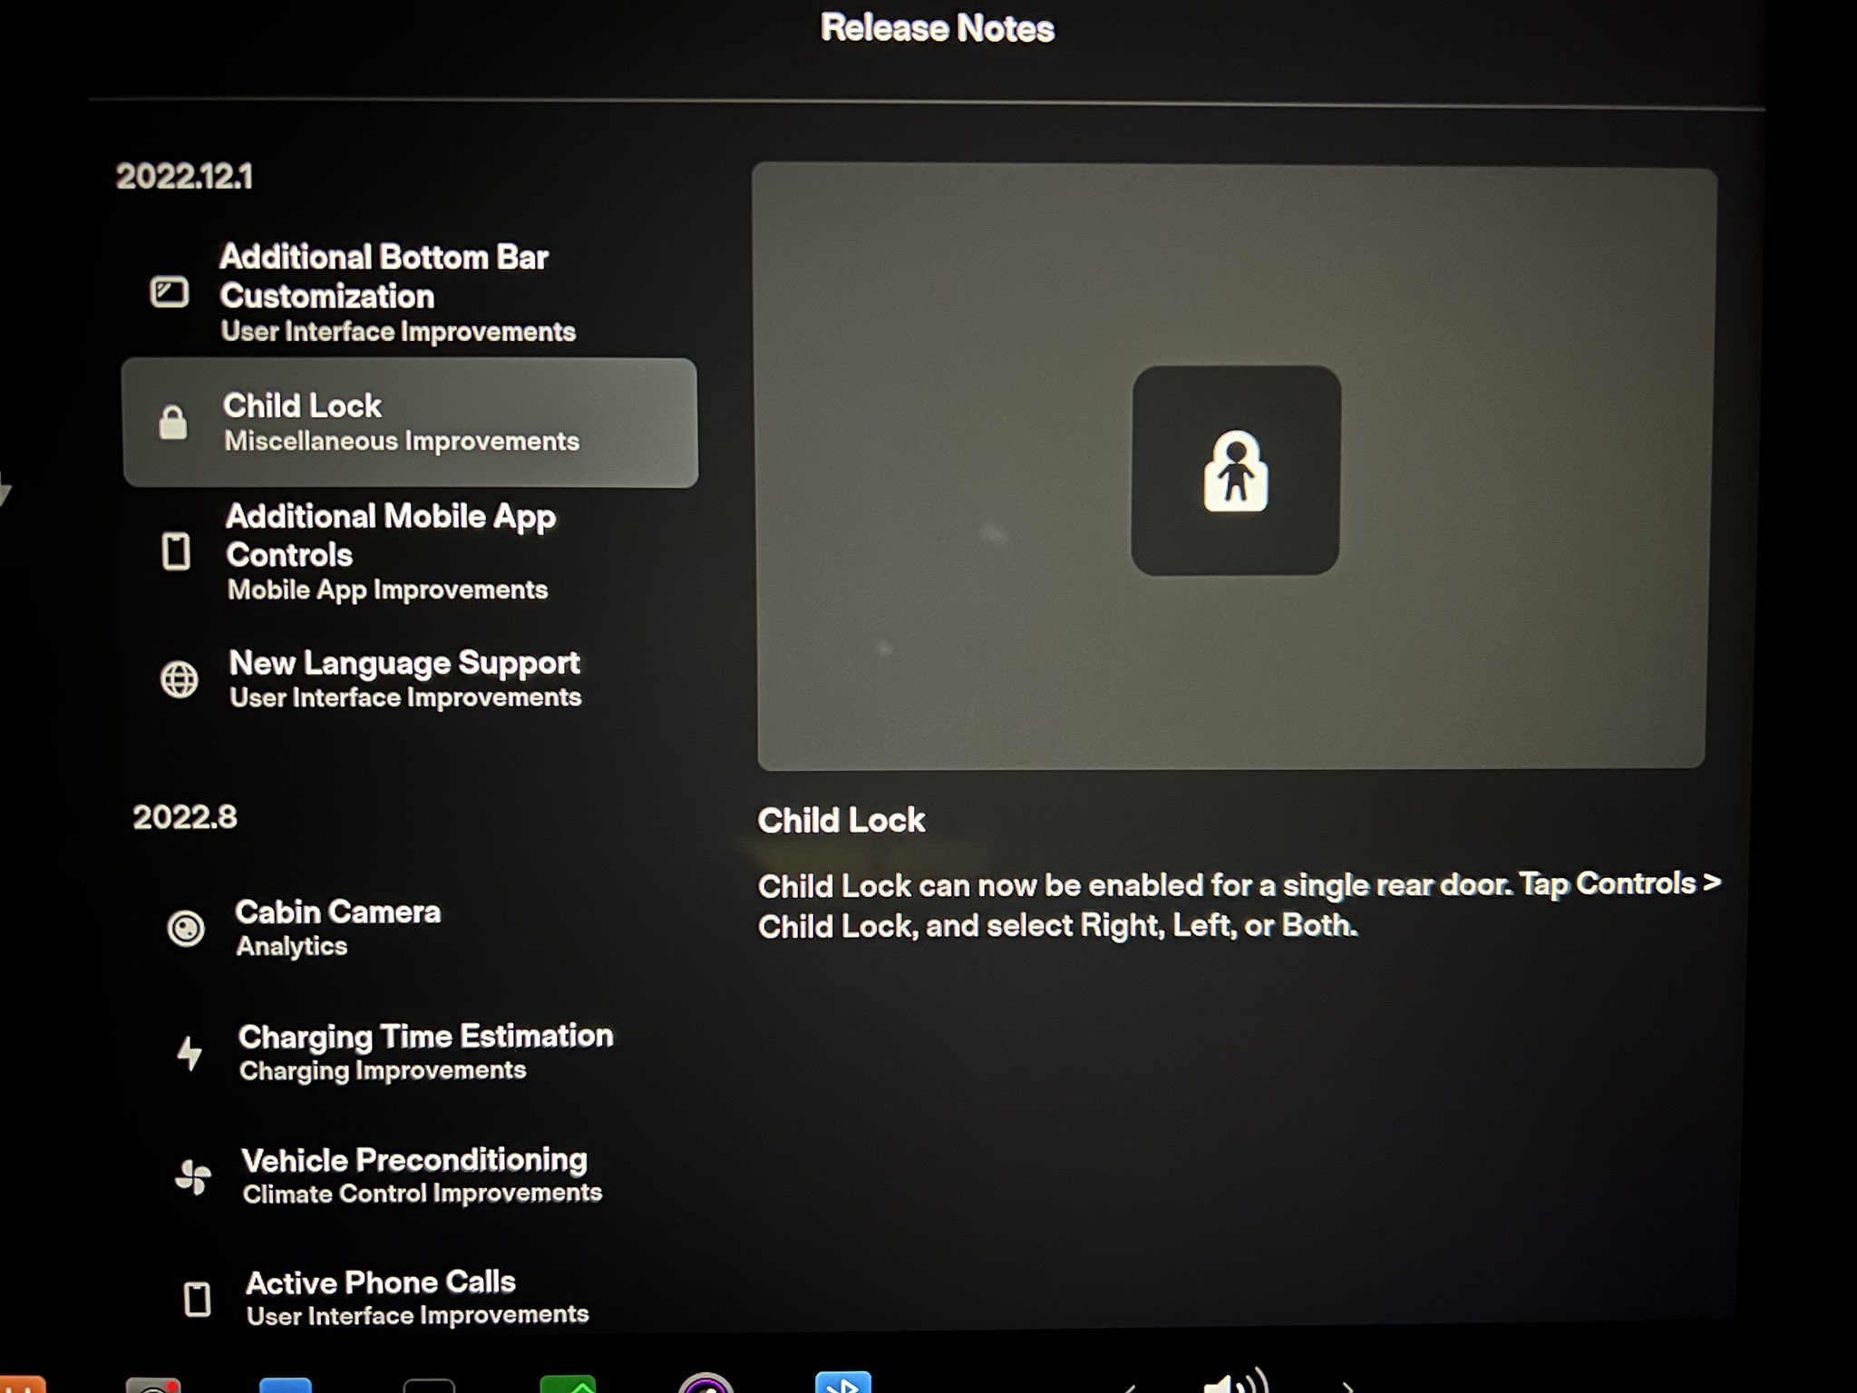Click the phone icon for Mobile App Controls
Screen dimensions: 1857x1393
(x=176, y=550)
